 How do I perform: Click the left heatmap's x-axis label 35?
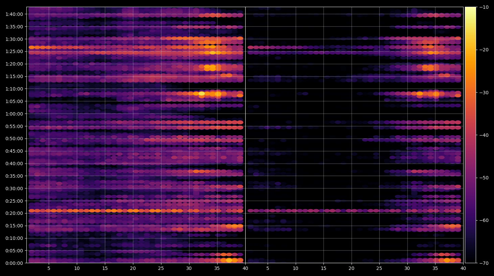217,269
